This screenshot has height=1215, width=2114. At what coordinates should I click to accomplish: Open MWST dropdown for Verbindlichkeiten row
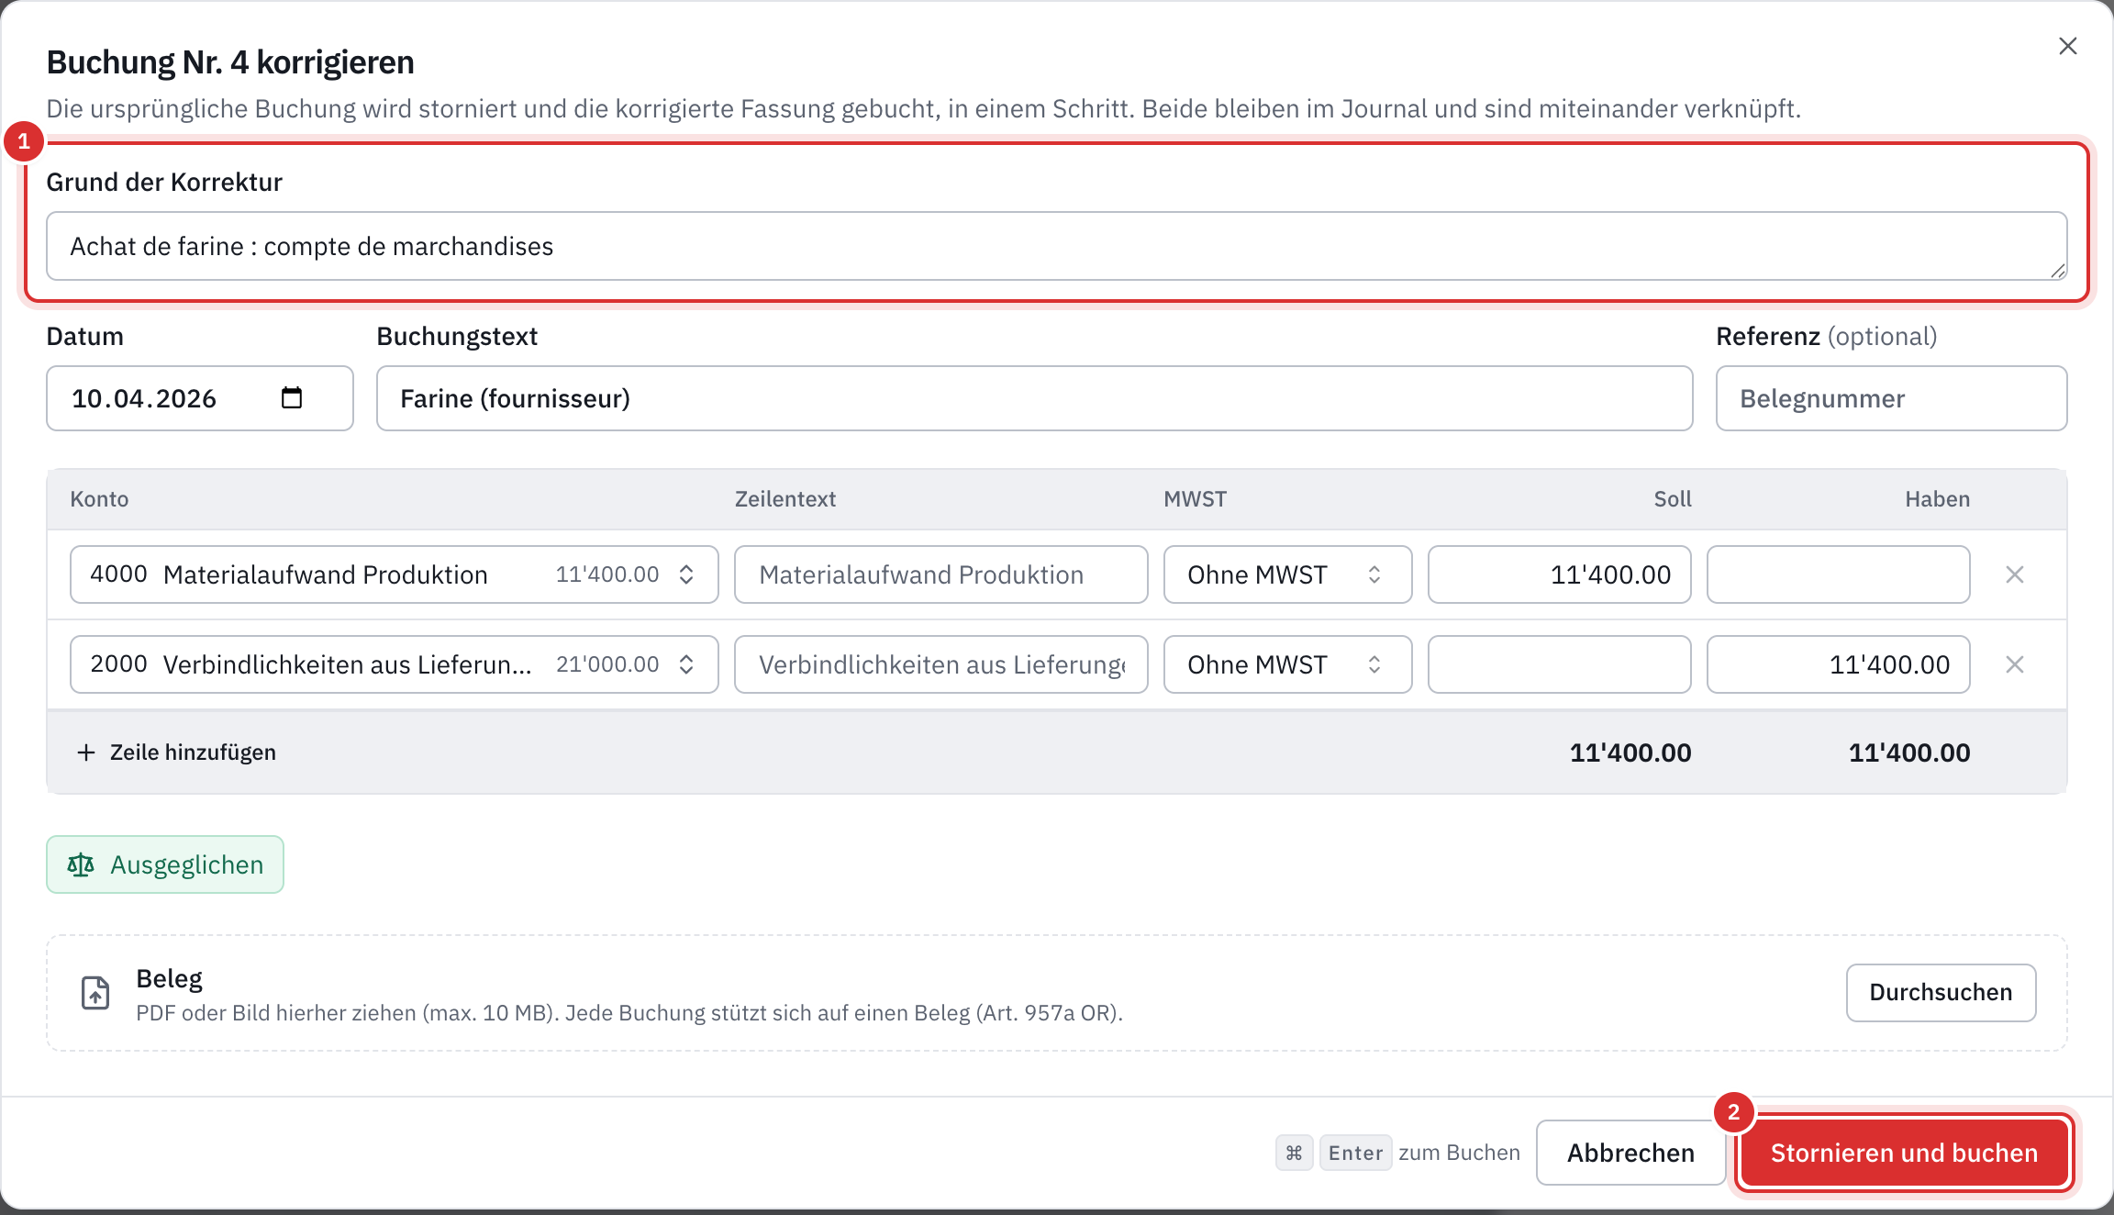pos(1287,664)
